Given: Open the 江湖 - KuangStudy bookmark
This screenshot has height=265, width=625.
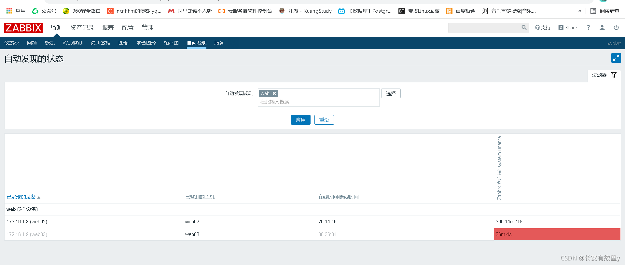Looking at the screenshot, I should coord(305,11).
